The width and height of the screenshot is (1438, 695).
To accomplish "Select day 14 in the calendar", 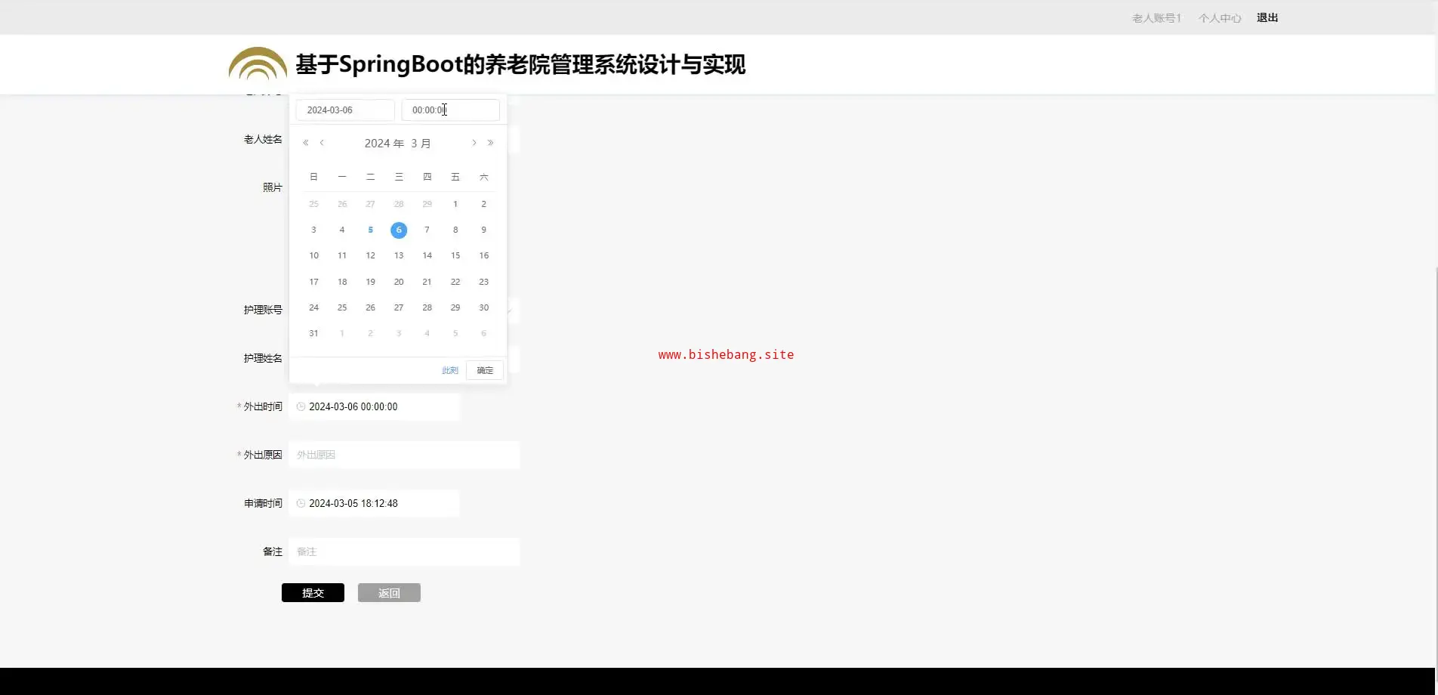I will pyautogui.click(x=427, y=255).
